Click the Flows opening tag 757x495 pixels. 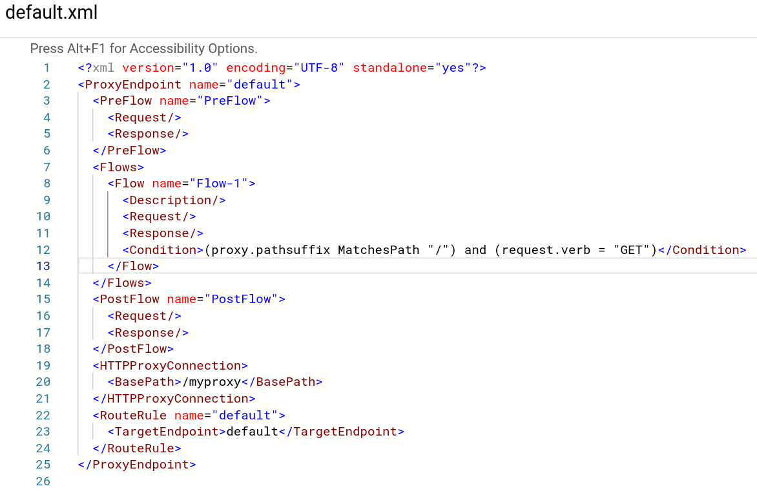tap(118, 167)
